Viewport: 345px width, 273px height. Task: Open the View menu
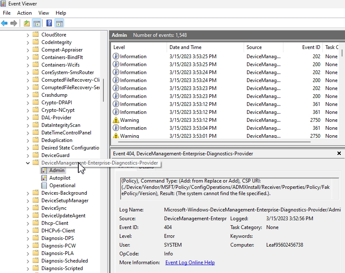click(44, 13)
